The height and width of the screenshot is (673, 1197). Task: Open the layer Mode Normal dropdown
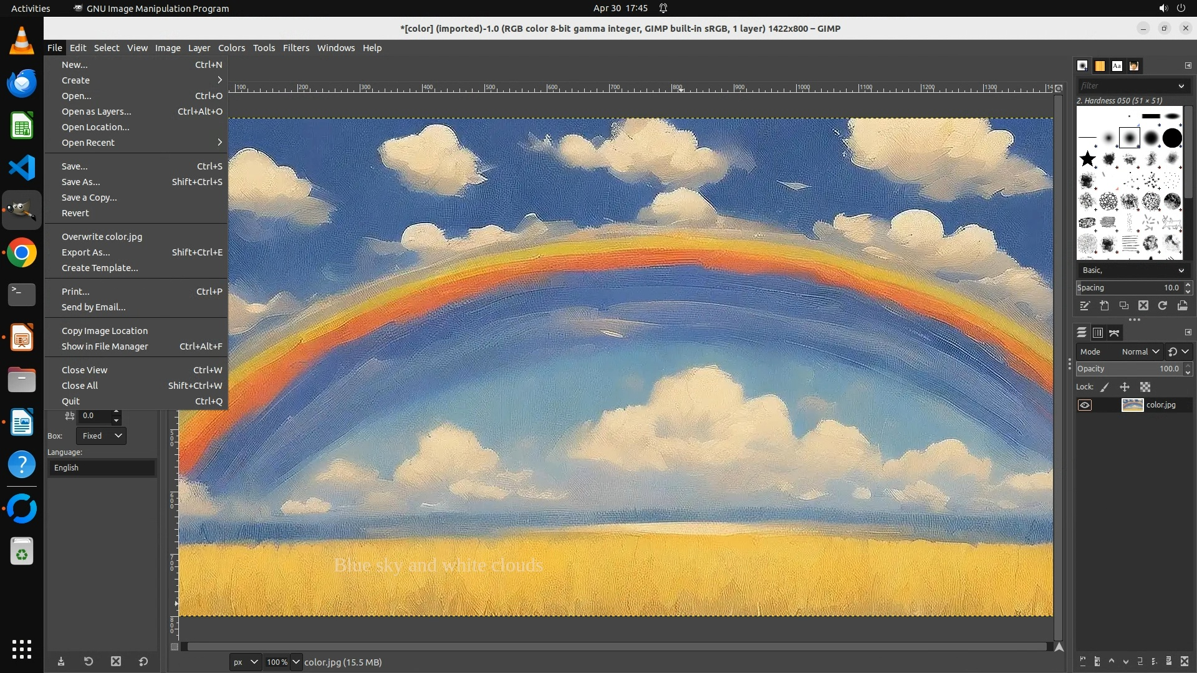click(x=1140, y=352)
